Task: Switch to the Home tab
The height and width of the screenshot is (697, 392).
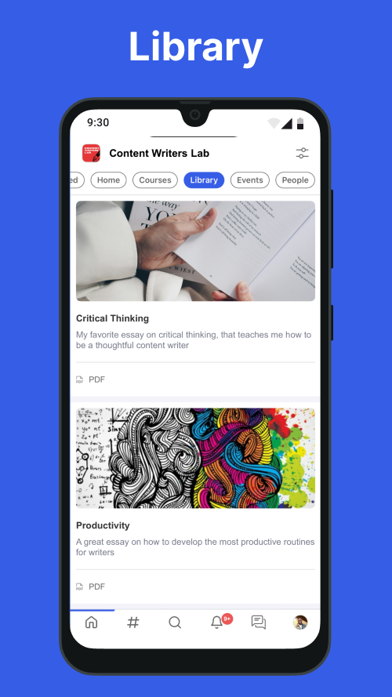Action: [x=108, y=180]
